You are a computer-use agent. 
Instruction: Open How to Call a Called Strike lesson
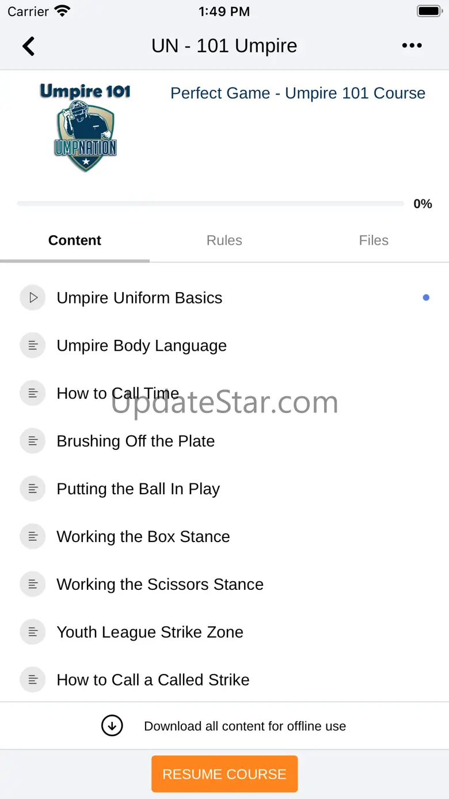pyautogui.click(x=153, y=680)
